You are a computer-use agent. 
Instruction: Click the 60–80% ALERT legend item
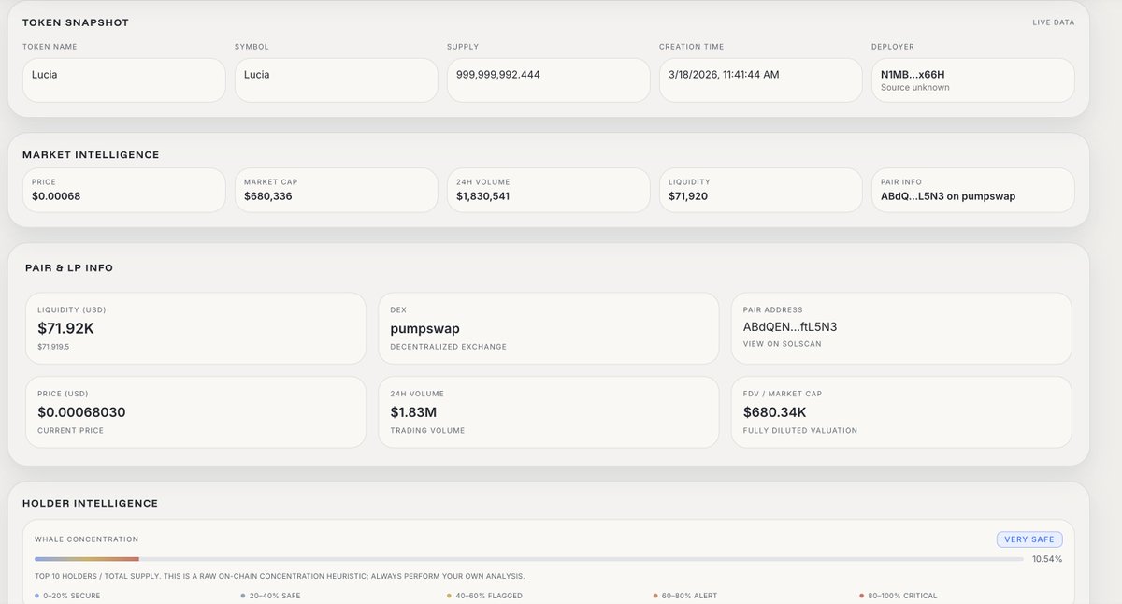pyautogui.click(x=687, y=596)
